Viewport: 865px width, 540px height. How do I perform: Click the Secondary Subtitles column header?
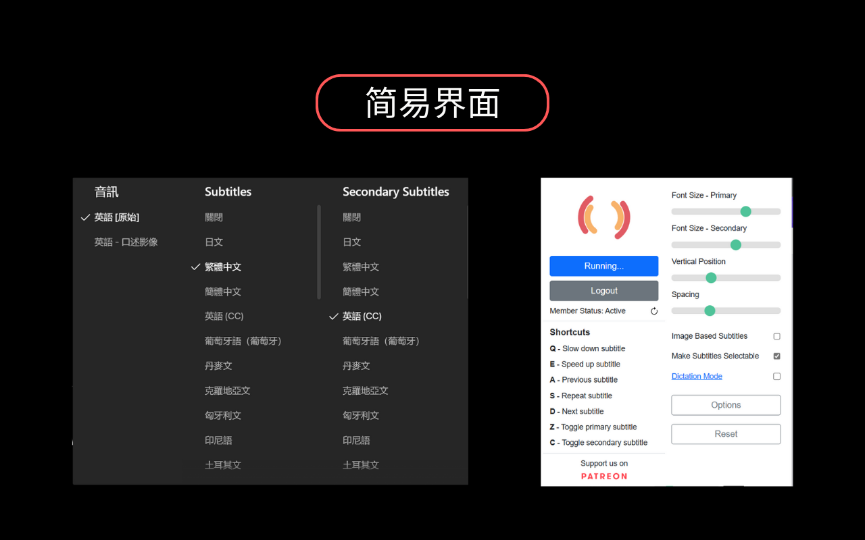(396, 192)
